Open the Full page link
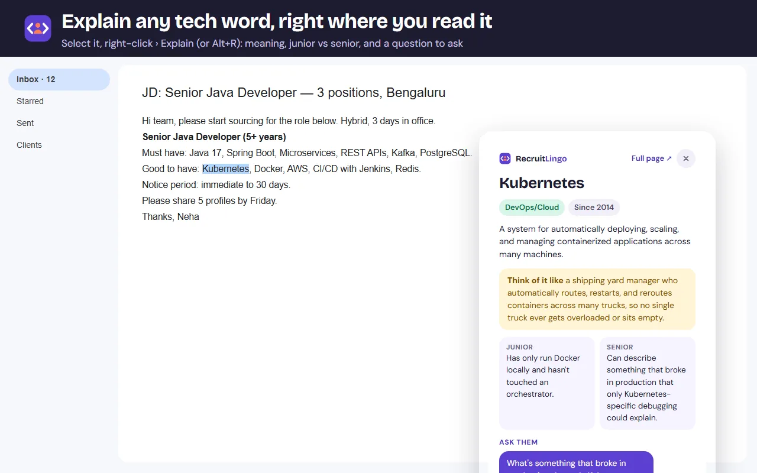Screen dimensions: 757x473 [x=652, y=158]
